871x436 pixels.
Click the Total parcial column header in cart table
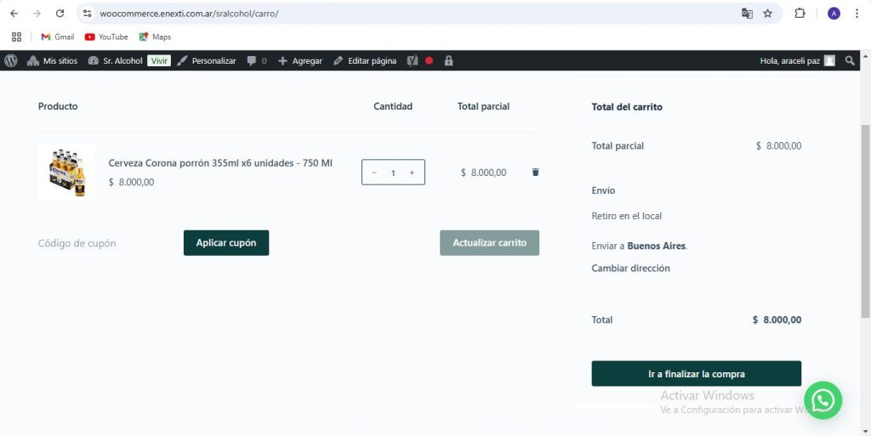(x=483, y=106)
